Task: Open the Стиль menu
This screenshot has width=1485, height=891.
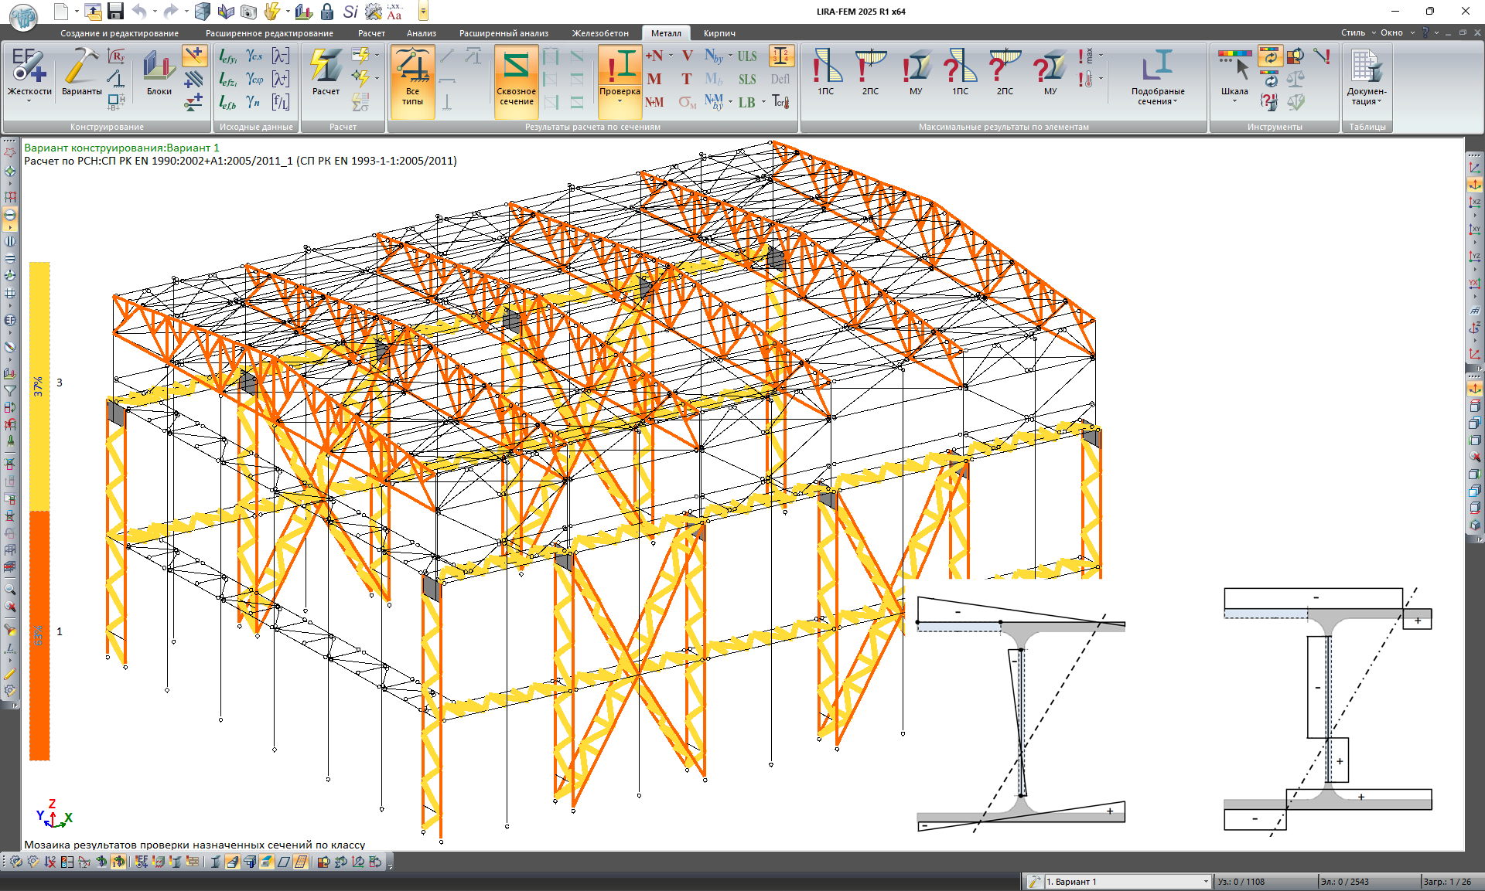Action: (1352, 32)
